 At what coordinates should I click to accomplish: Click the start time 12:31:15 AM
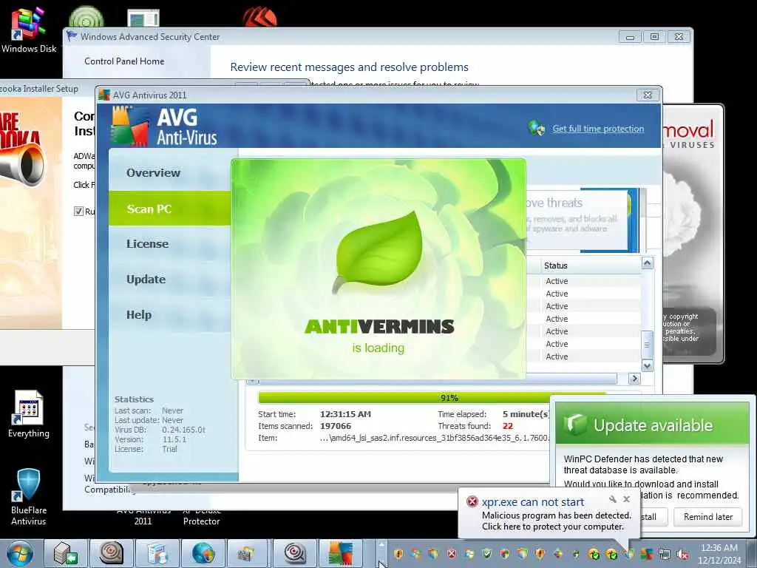pyautogui.click(x=346, y=414)
